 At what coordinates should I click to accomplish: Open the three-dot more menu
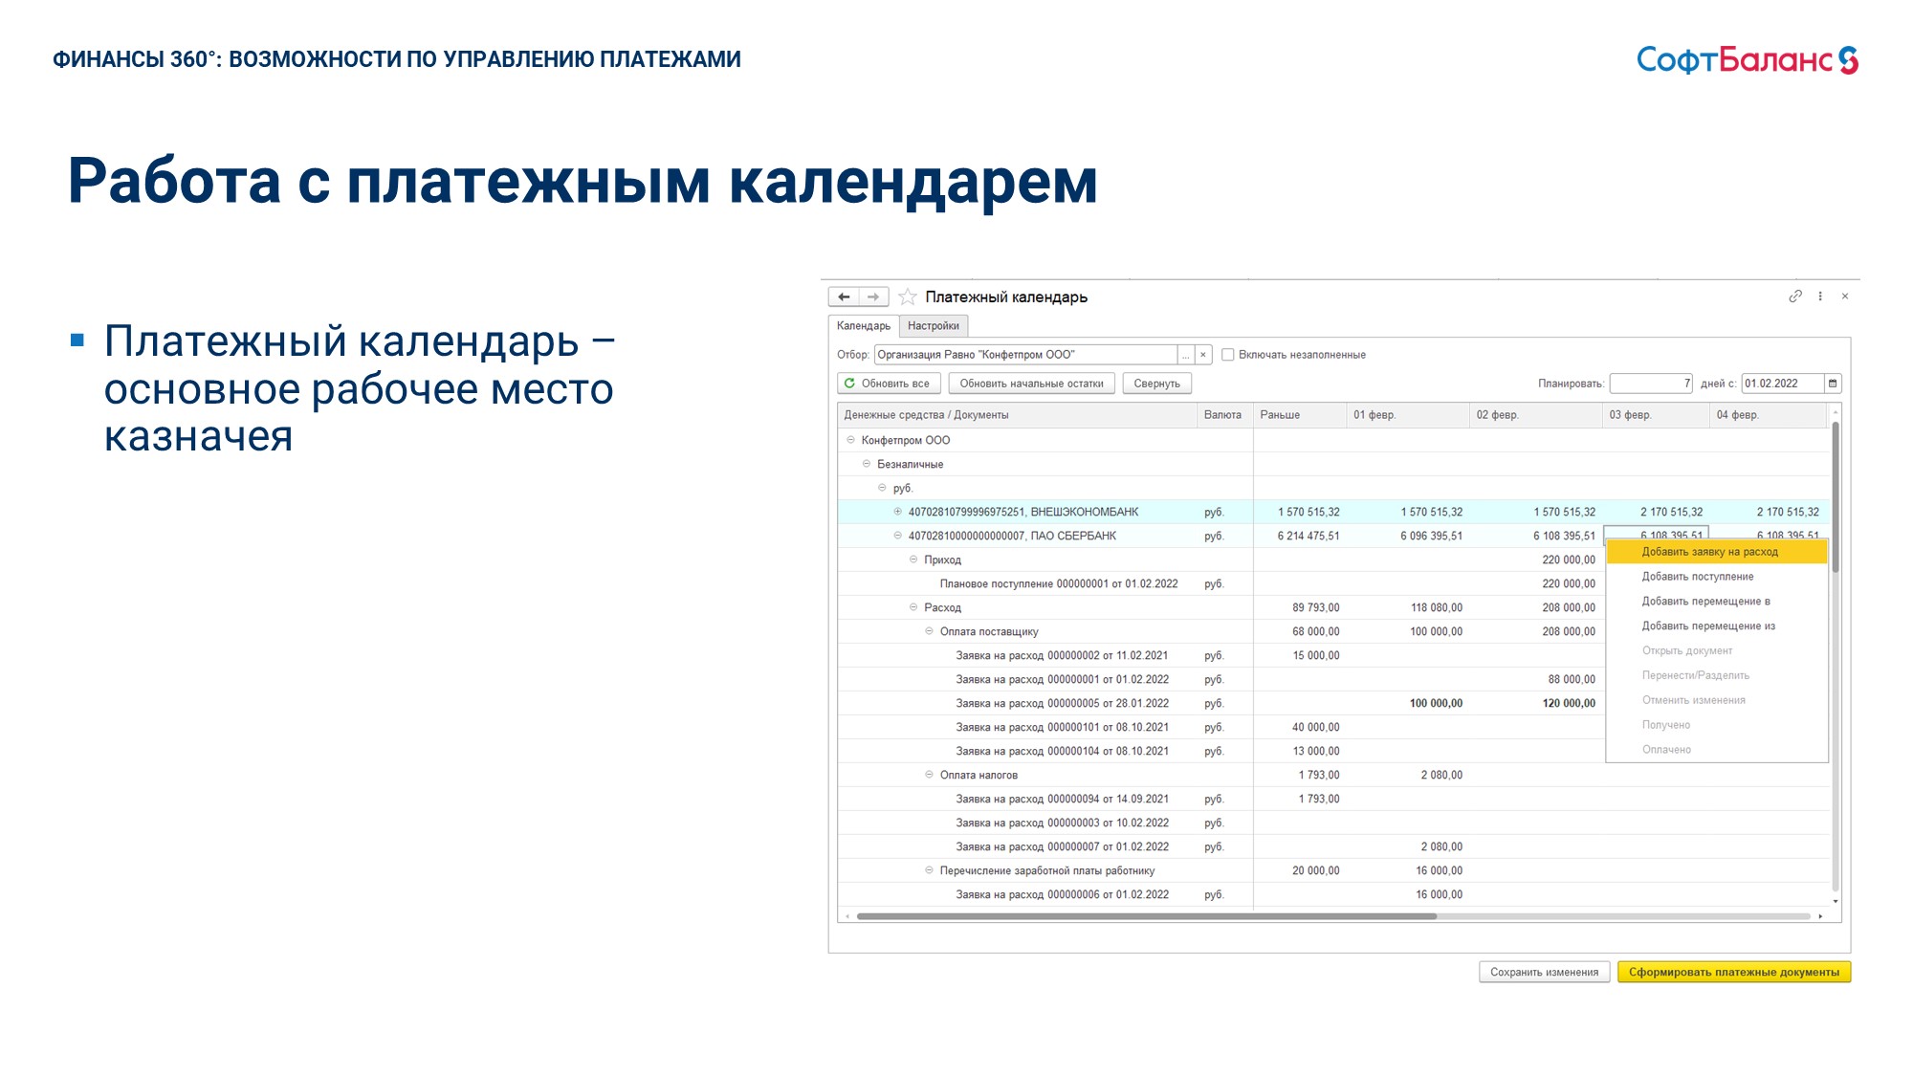click(x=1820, y=296)
